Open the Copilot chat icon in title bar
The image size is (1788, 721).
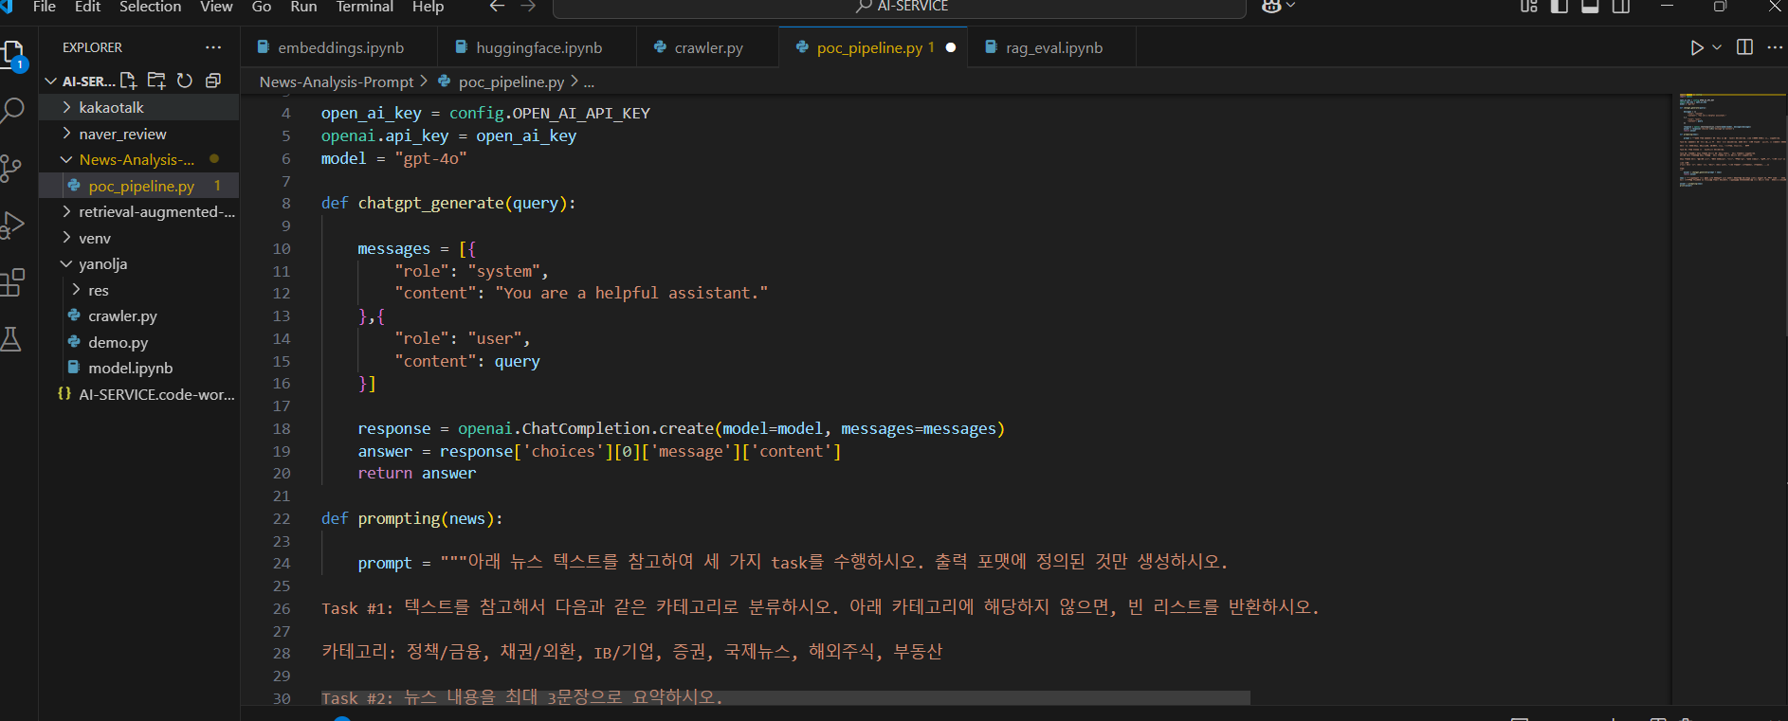click(x=1271, y=7)
